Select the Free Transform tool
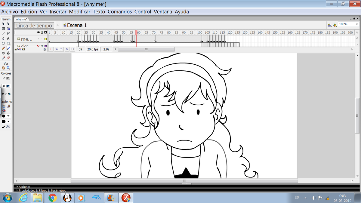 [x=3, y=28]
